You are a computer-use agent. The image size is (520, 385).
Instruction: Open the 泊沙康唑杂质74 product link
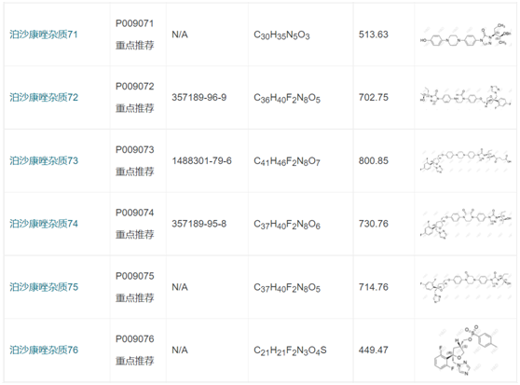(44, 224)
